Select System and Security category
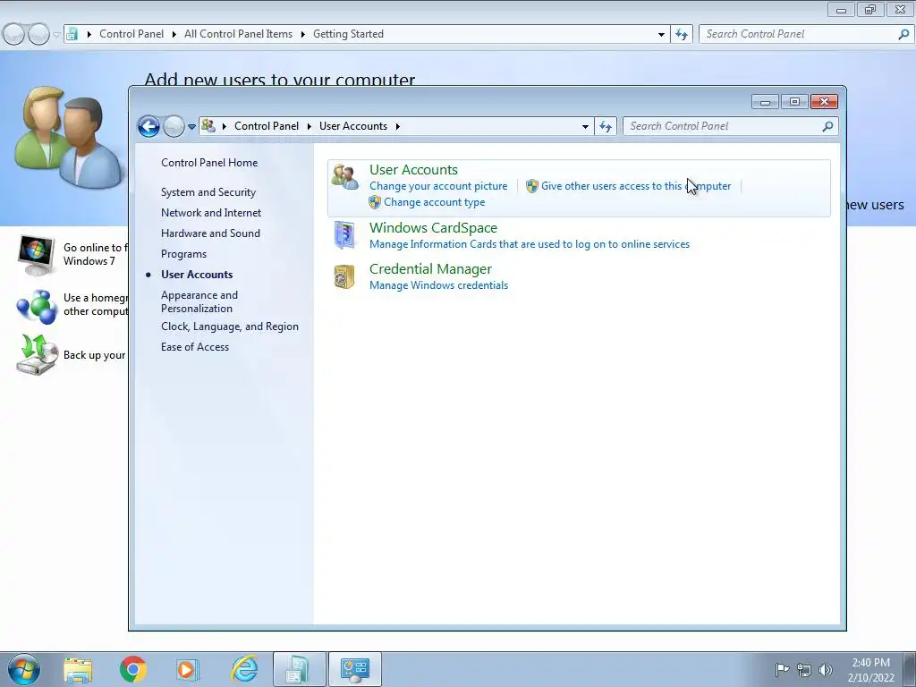The height and width of the screenshot is (687, 916). click(208, 192)
